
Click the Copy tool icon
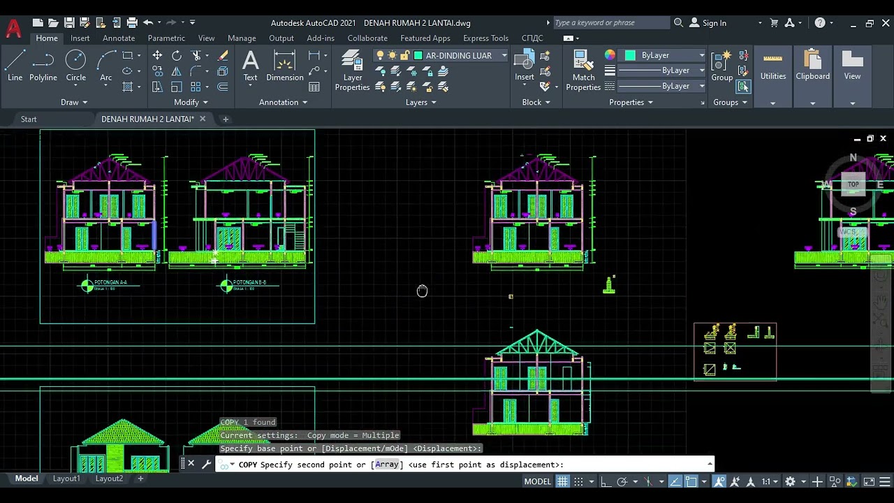158,71
